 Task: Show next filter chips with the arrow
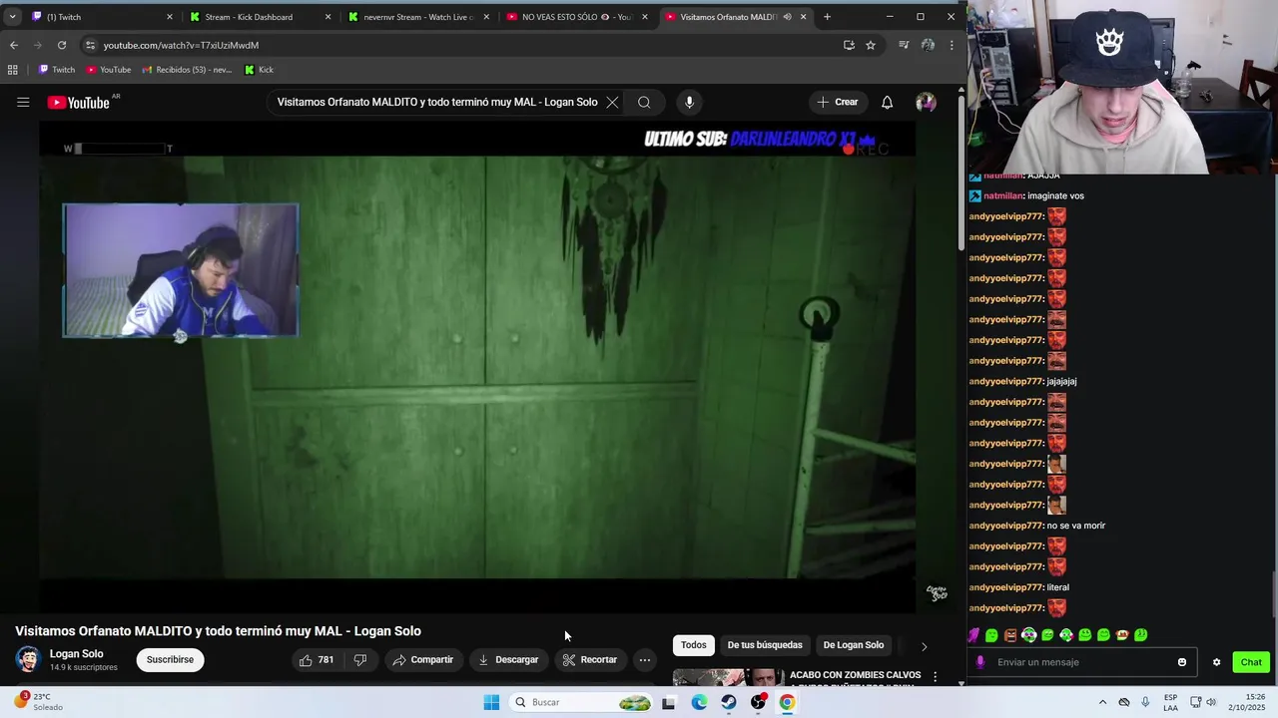[924, 646]
